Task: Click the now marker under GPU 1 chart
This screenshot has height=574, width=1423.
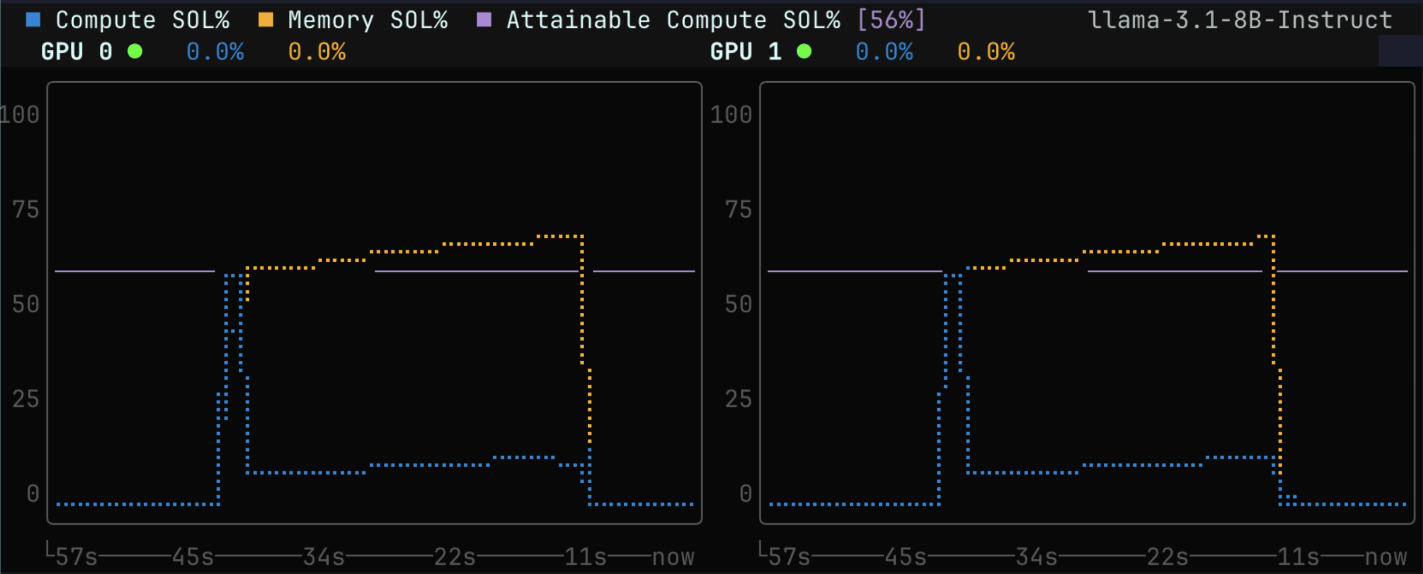Action: tap(1386, 556)
